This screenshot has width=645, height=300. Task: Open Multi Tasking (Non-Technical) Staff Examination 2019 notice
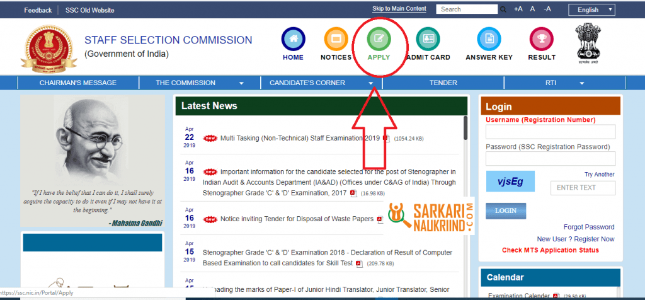300,138
